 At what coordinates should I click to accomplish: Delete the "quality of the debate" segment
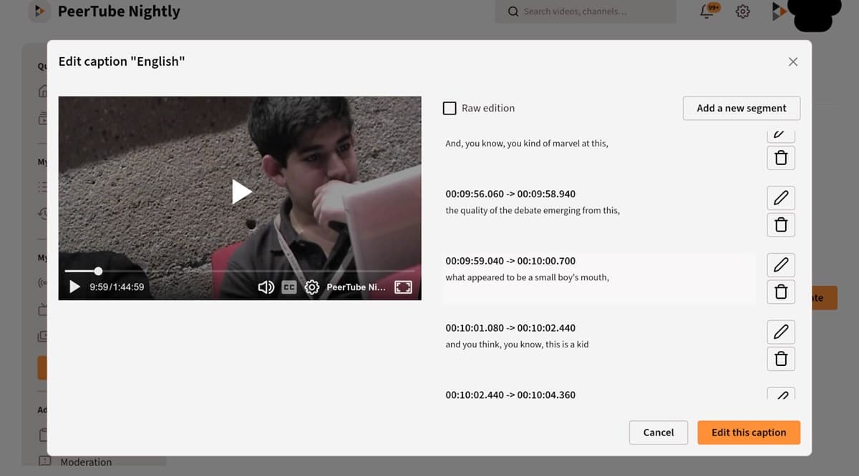pos(781,225)
